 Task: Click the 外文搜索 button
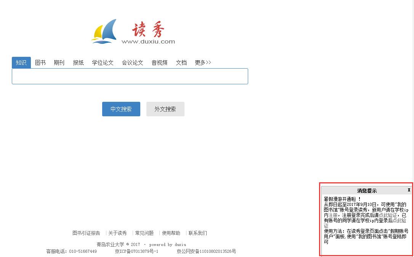pyautogui.click(x=165, y=109)
